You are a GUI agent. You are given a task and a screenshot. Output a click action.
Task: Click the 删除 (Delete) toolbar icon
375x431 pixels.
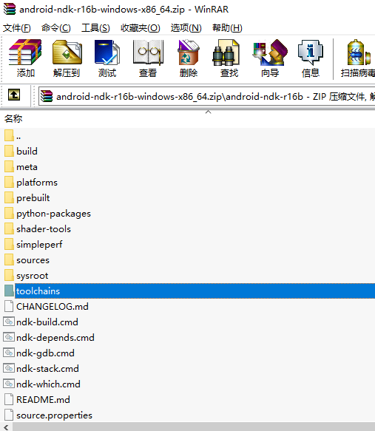(x=189, y=58)
